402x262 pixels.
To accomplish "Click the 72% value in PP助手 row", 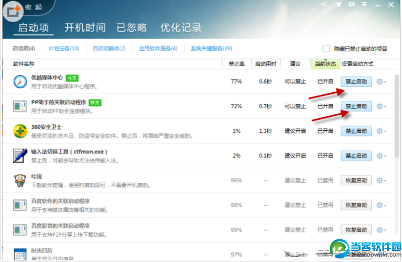I will pyautogui.click(x=236, y=106).
